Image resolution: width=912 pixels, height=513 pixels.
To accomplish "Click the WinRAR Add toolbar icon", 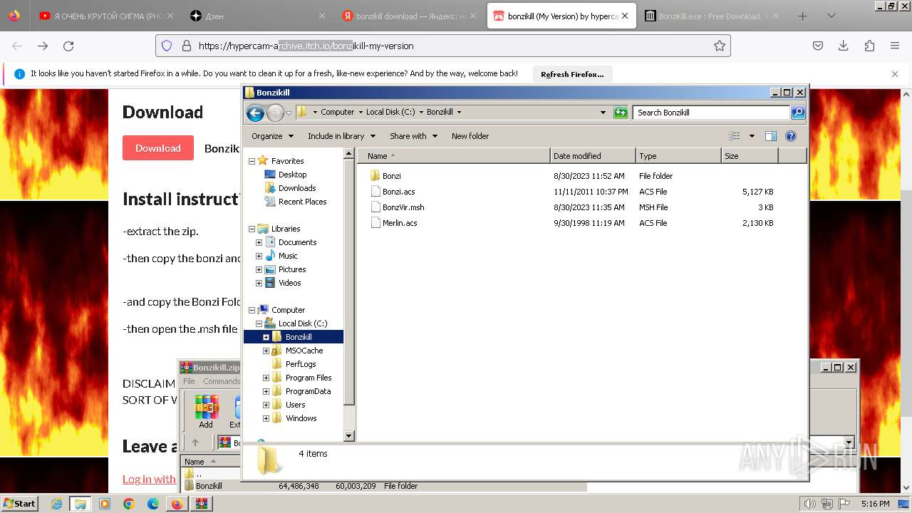I will tap(206, 412).
